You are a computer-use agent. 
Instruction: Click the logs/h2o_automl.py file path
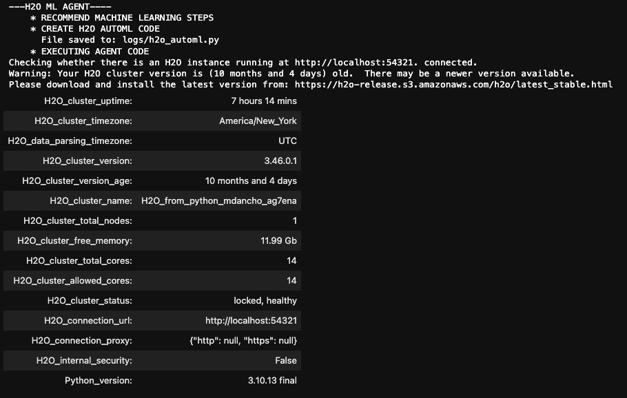[x=171, y=40]
